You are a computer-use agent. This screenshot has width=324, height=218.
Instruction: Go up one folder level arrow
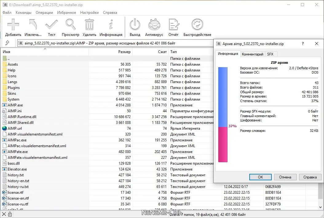coord(7,43)
